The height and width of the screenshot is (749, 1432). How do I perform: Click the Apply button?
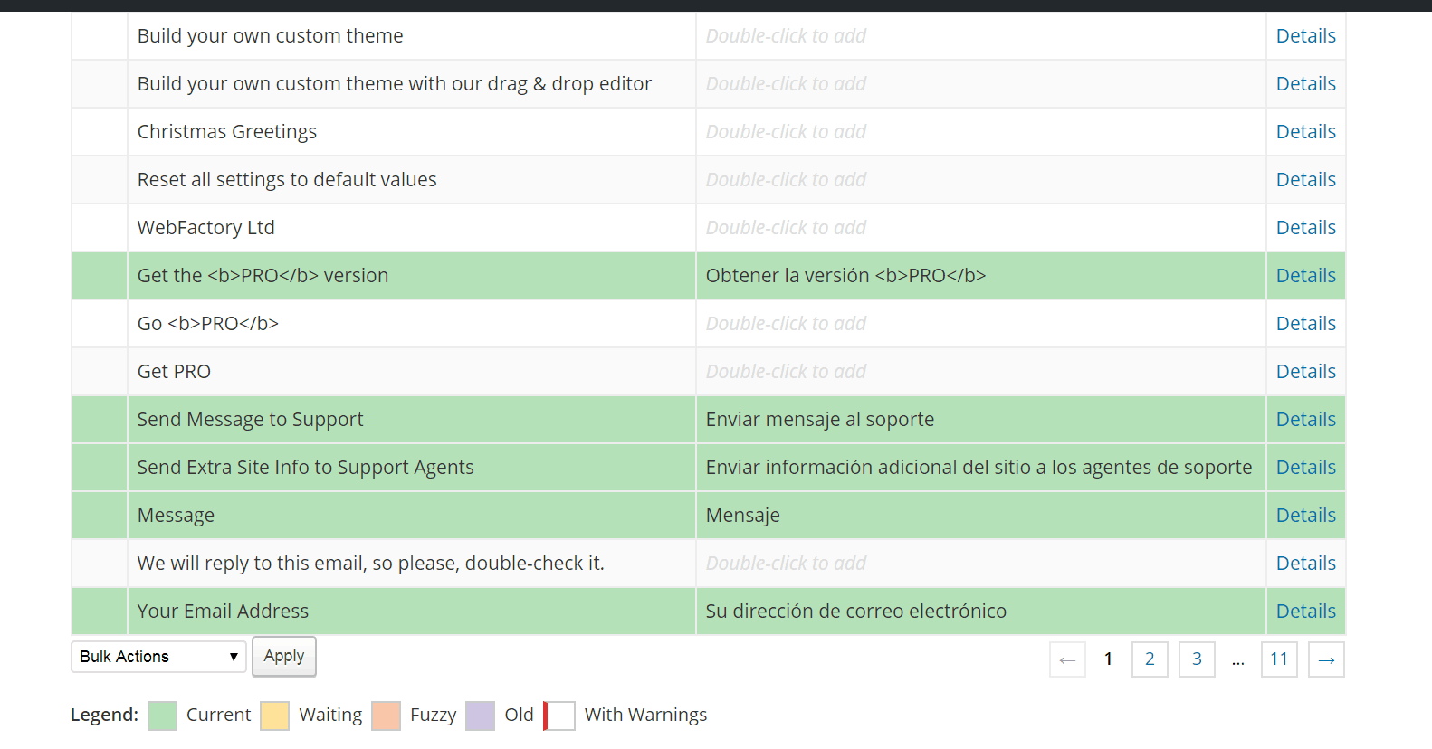(283, 656)
